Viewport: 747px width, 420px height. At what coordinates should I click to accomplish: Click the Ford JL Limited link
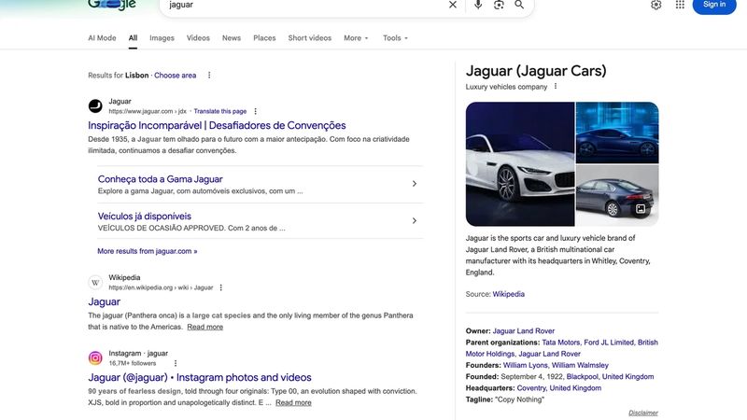pyautogui.click(x=609, y=343)
